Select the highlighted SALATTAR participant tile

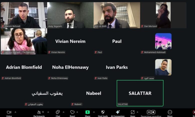pos(140,93)
